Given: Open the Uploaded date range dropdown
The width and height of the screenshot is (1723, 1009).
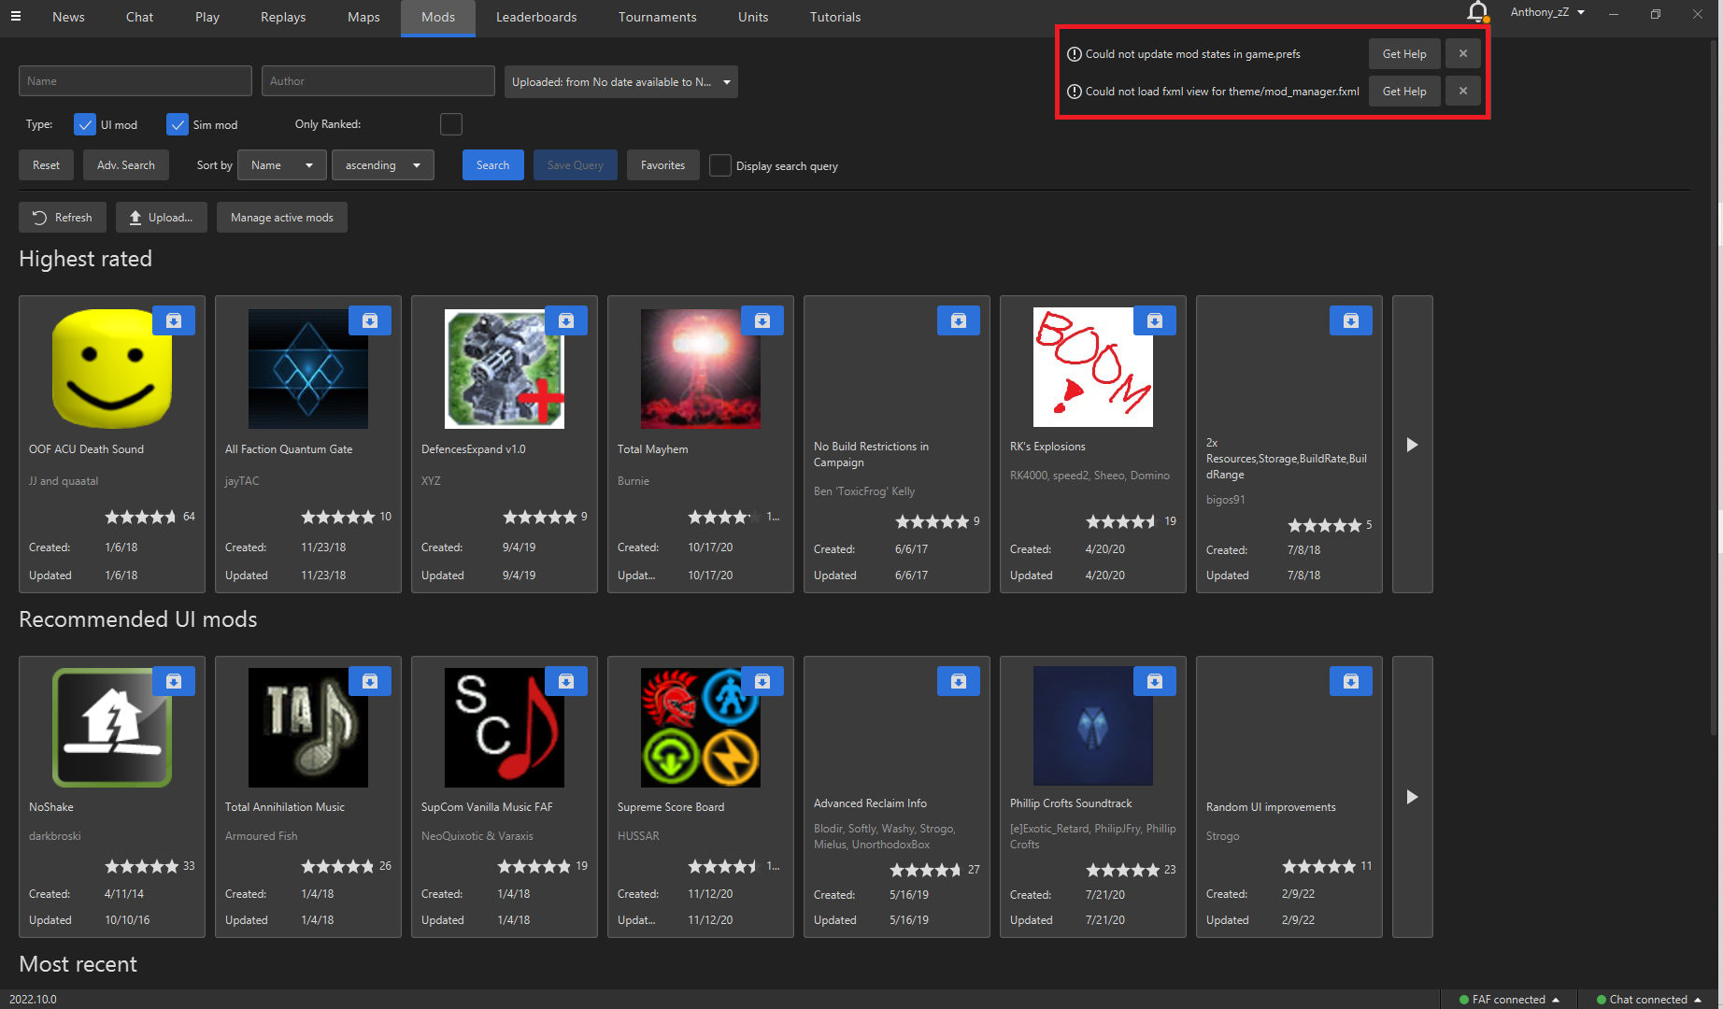Looking at the screenshot, I should (621, 82).
